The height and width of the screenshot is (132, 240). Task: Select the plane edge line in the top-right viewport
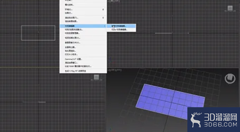164,33
